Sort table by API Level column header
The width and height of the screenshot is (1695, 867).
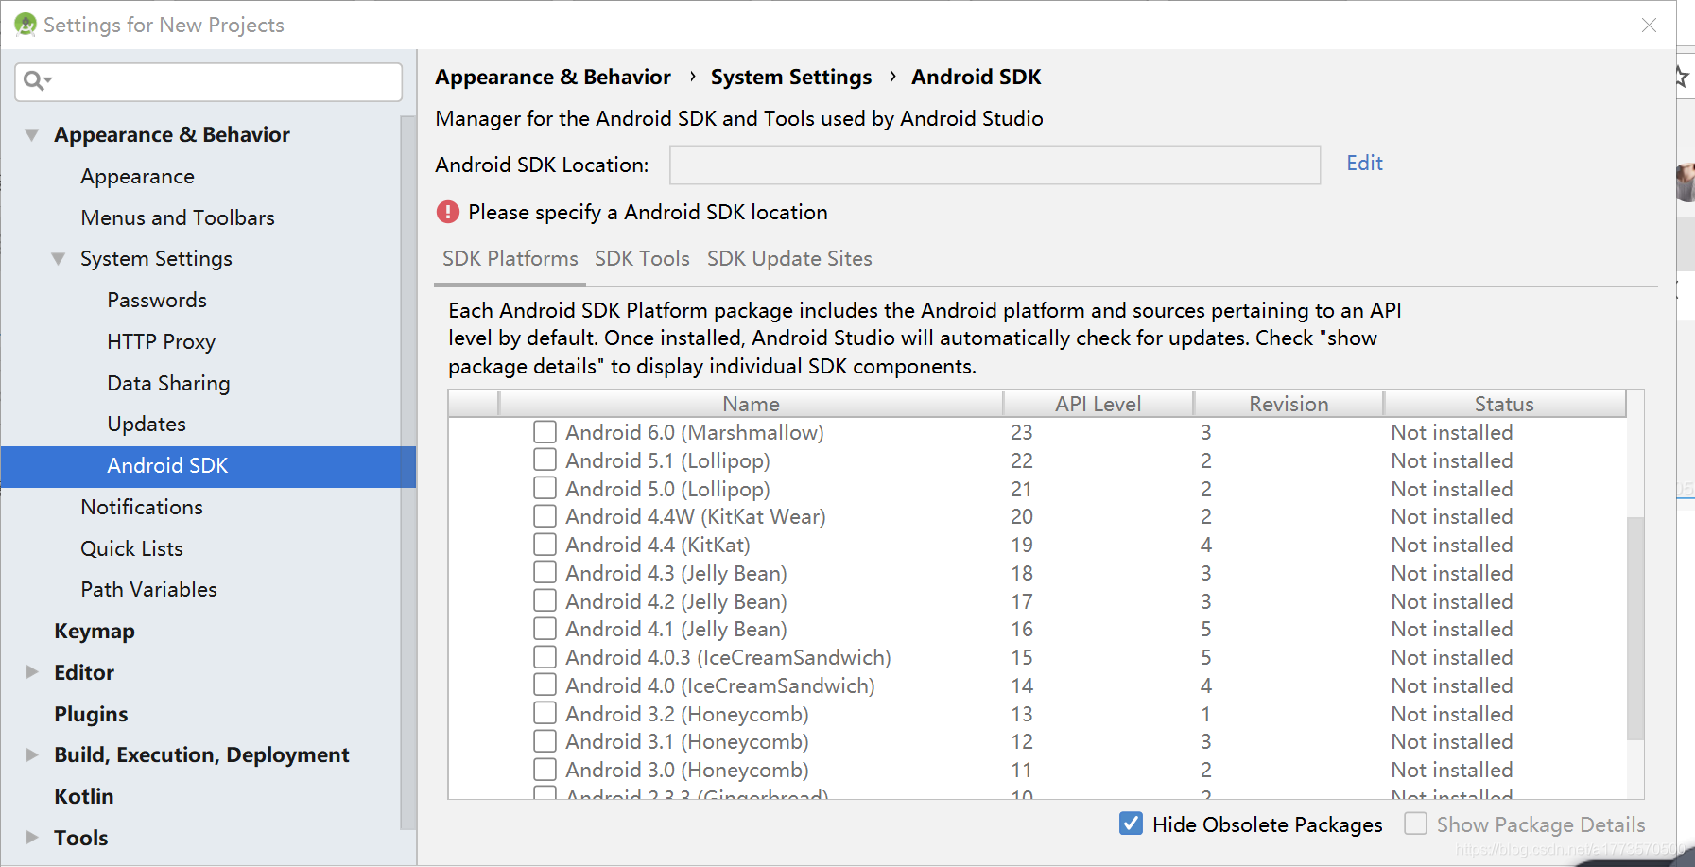[1098, 405]
